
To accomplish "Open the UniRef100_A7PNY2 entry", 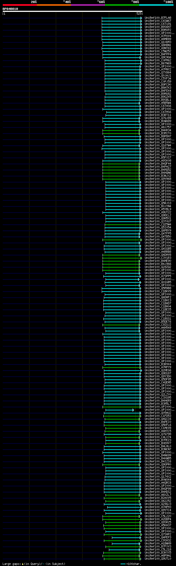I will (158, 69).
